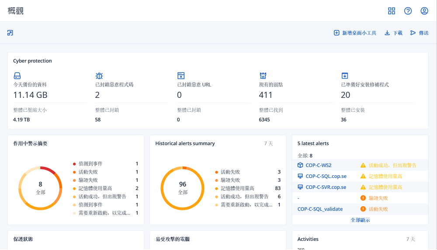Click the error icon beside 驗證失敗 alert
437x250 pixels.
pos(363,198)
